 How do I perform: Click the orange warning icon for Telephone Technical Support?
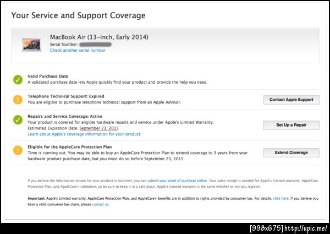click(18, 100)
